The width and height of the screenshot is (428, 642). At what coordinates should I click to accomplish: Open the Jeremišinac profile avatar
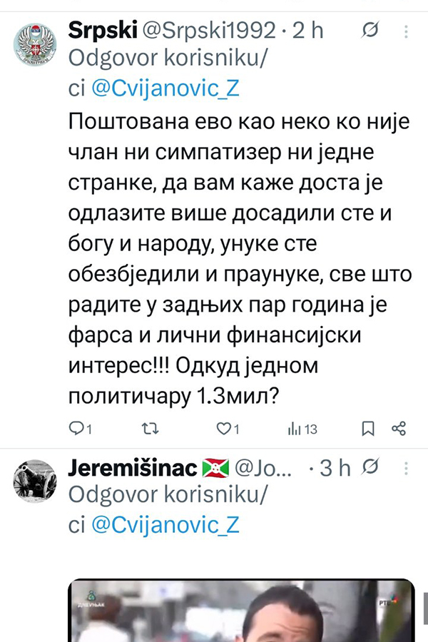(x=35, y=481)
